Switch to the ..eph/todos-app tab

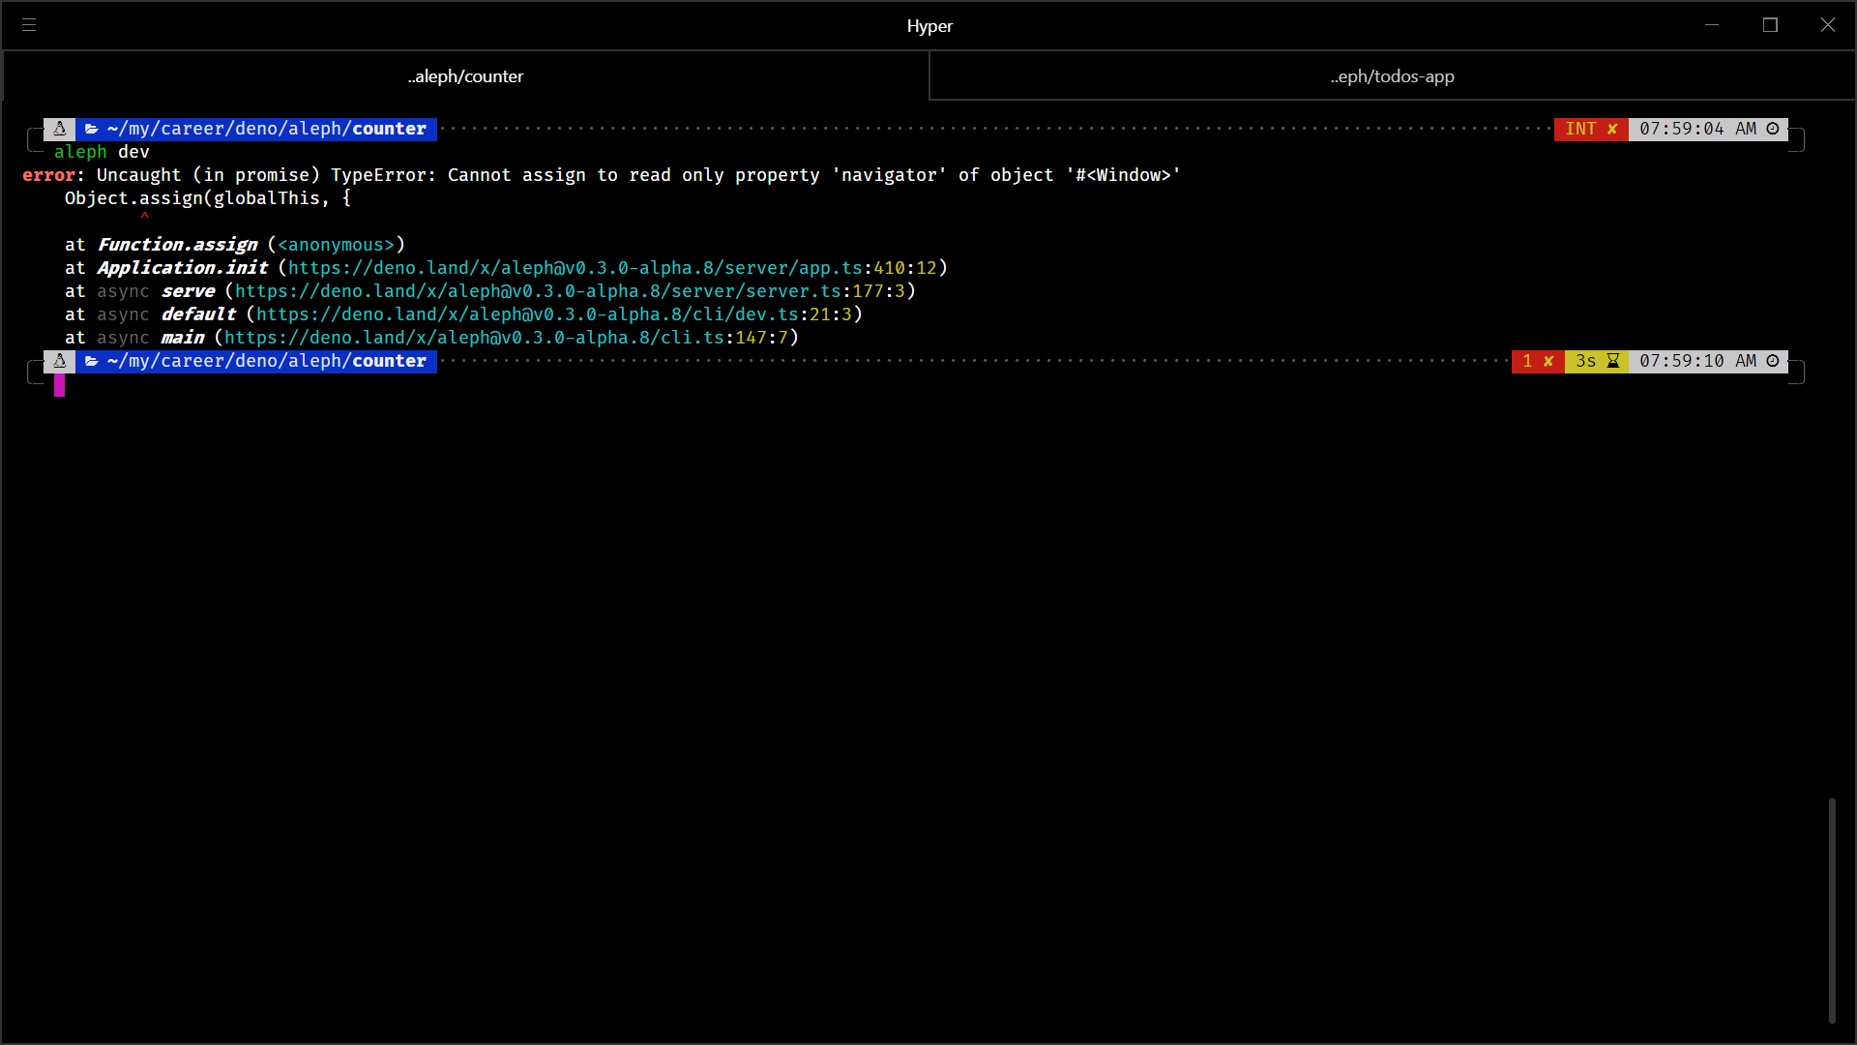pos(1392,75)
